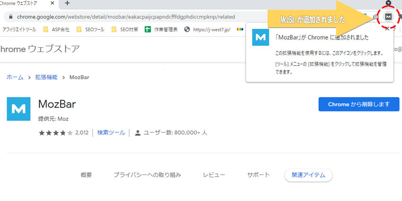Open the https://j-west7.jp/ bookmark
Viewport: 402px width, 201px height.
coord(207,29)
